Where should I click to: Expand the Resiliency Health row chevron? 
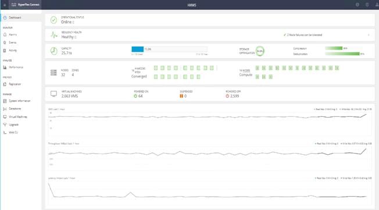pyautogui.click(x=369, y=35)
